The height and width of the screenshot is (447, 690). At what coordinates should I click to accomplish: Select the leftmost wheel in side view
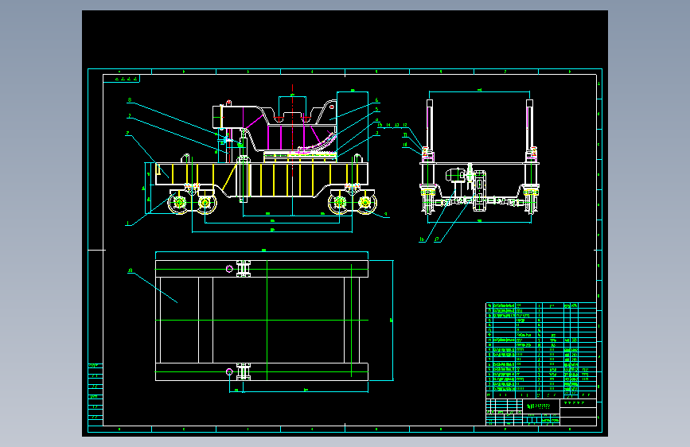pyautogui.click(x=179, y=203)
